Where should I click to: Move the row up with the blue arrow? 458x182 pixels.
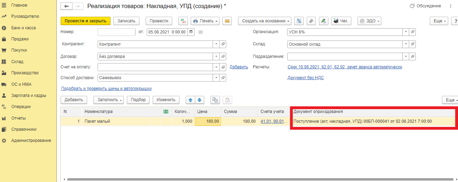190,100
